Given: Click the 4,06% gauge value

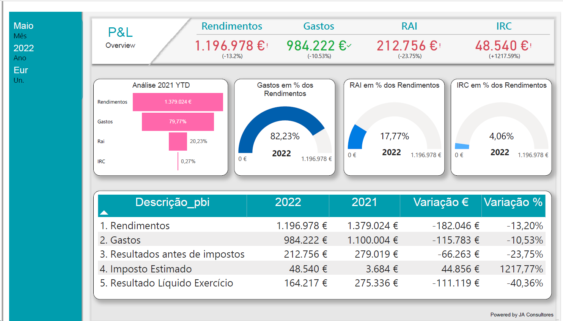Looking at the screenshot, I should point(501,136).
